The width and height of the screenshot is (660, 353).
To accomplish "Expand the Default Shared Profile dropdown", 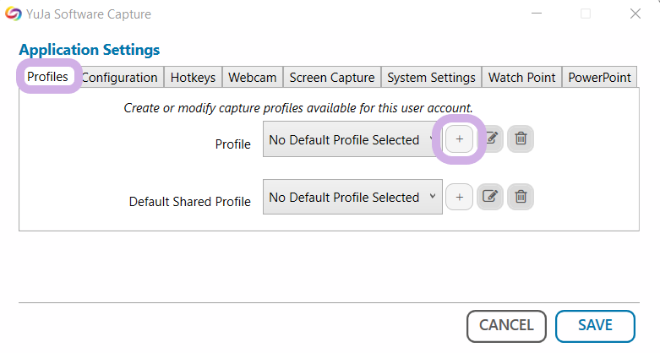I will 352,197.
